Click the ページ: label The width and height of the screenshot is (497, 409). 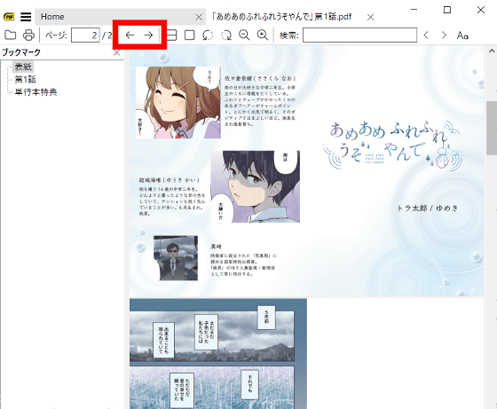tap(56, 35)
